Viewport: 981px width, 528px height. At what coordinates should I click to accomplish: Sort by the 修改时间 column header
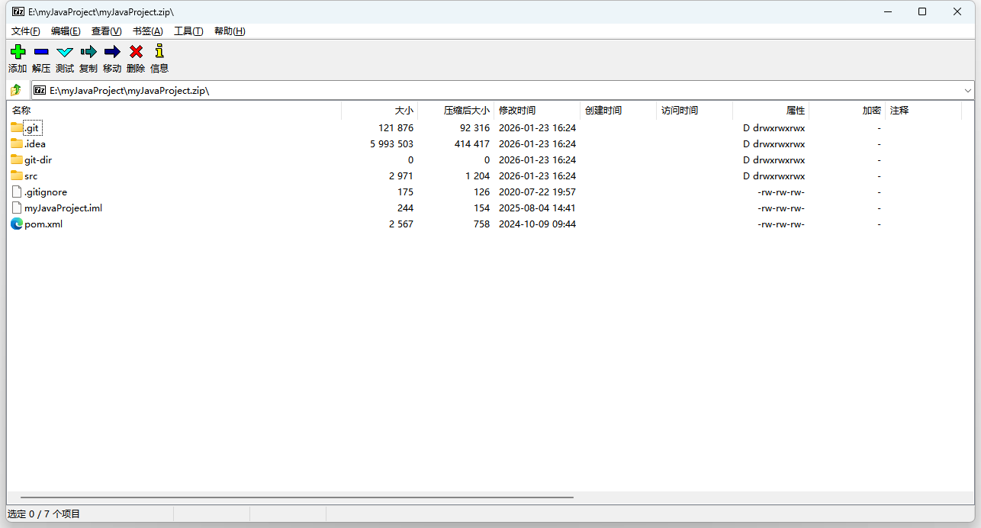(x=517, y=111)
